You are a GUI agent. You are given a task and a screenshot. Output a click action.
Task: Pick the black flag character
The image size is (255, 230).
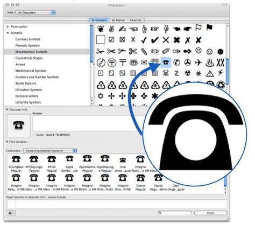click(x=209, y=27)
